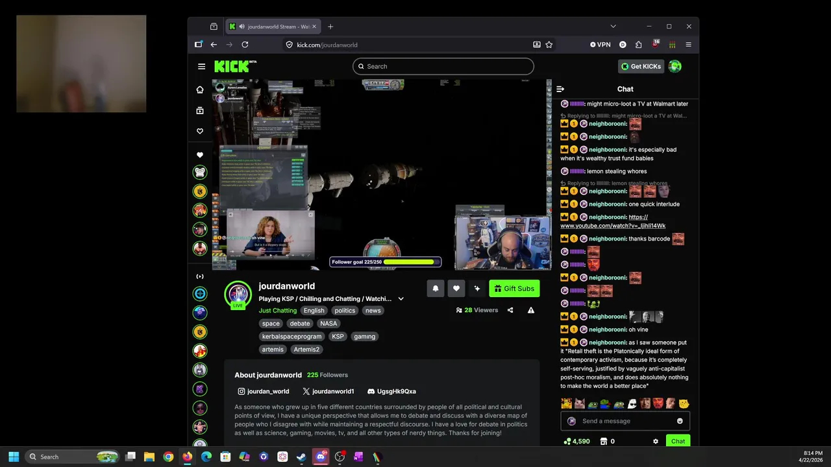
Task: Go to Home in Kick sidebar
Action: coord(200,90)
